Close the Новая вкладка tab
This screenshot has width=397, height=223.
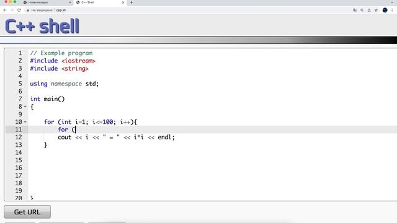pyautogui.click(x=70, y=2)
